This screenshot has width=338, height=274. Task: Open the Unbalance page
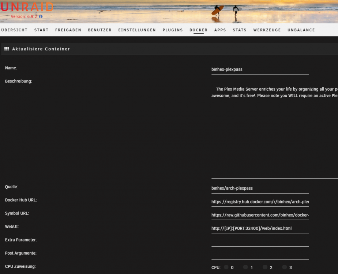coord(301,30)
